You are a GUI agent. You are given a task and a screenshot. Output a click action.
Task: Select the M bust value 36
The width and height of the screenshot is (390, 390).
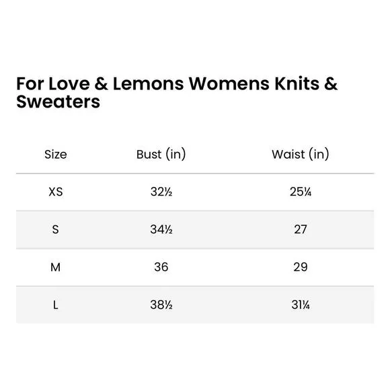(161, 267)
